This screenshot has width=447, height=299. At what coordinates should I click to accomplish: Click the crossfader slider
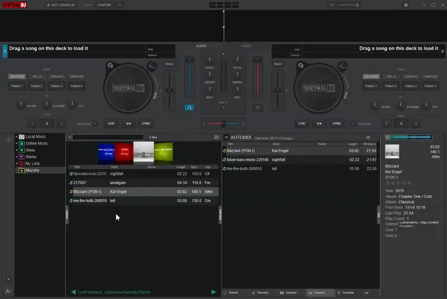(x=223, y=123)
